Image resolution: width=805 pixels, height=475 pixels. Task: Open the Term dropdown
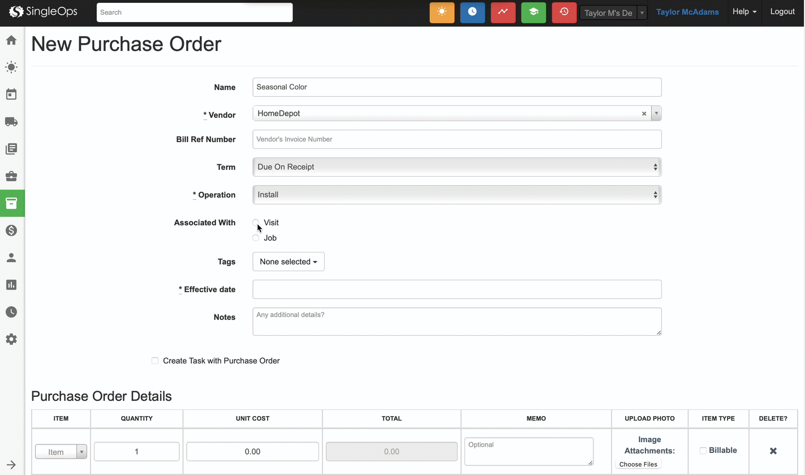[x=457, y=167]
